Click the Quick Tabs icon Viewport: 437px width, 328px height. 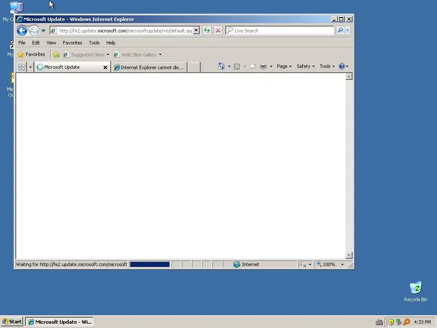(21, 67)
